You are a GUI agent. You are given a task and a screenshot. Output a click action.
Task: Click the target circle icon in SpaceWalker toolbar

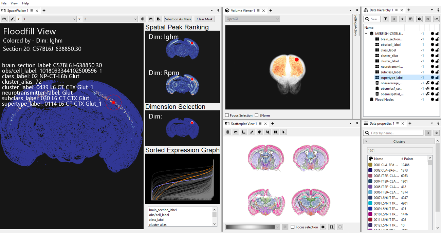(x=143, y=19)
